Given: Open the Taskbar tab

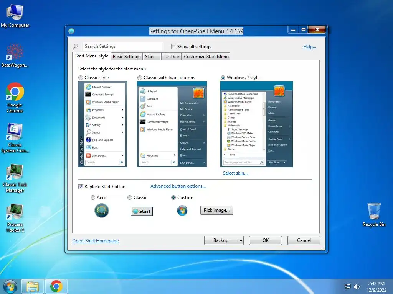Looking at the screenshot, I should [172, 57].
